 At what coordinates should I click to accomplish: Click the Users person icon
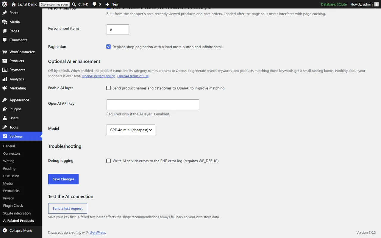[x=5, y=118]
